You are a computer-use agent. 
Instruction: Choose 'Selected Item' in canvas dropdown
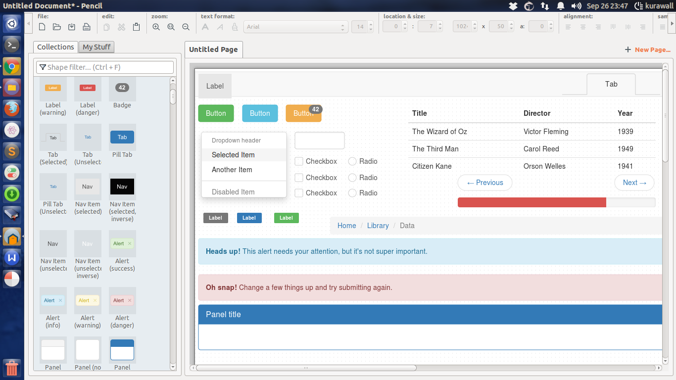[x=244, y=155]
